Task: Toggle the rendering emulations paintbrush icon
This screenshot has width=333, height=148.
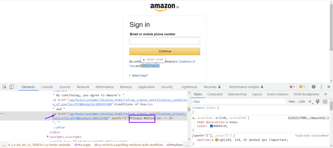Action: [317, 101]
